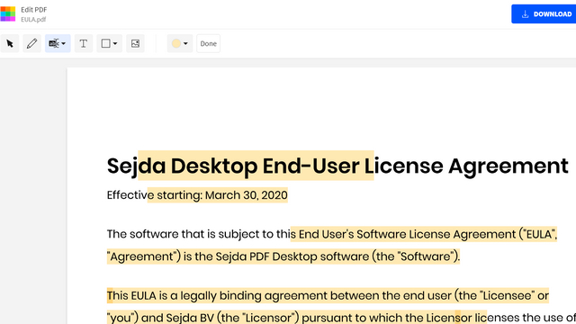Click the yellow highlight color swatch
Screen dimensions: 576x324
point(176,43)
